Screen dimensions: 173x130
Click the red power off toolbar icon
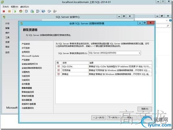tap(4, 11)
